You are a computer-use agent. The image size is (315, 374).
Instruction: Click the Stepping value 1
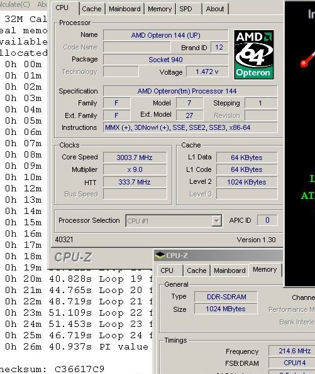tap(261, 103)
